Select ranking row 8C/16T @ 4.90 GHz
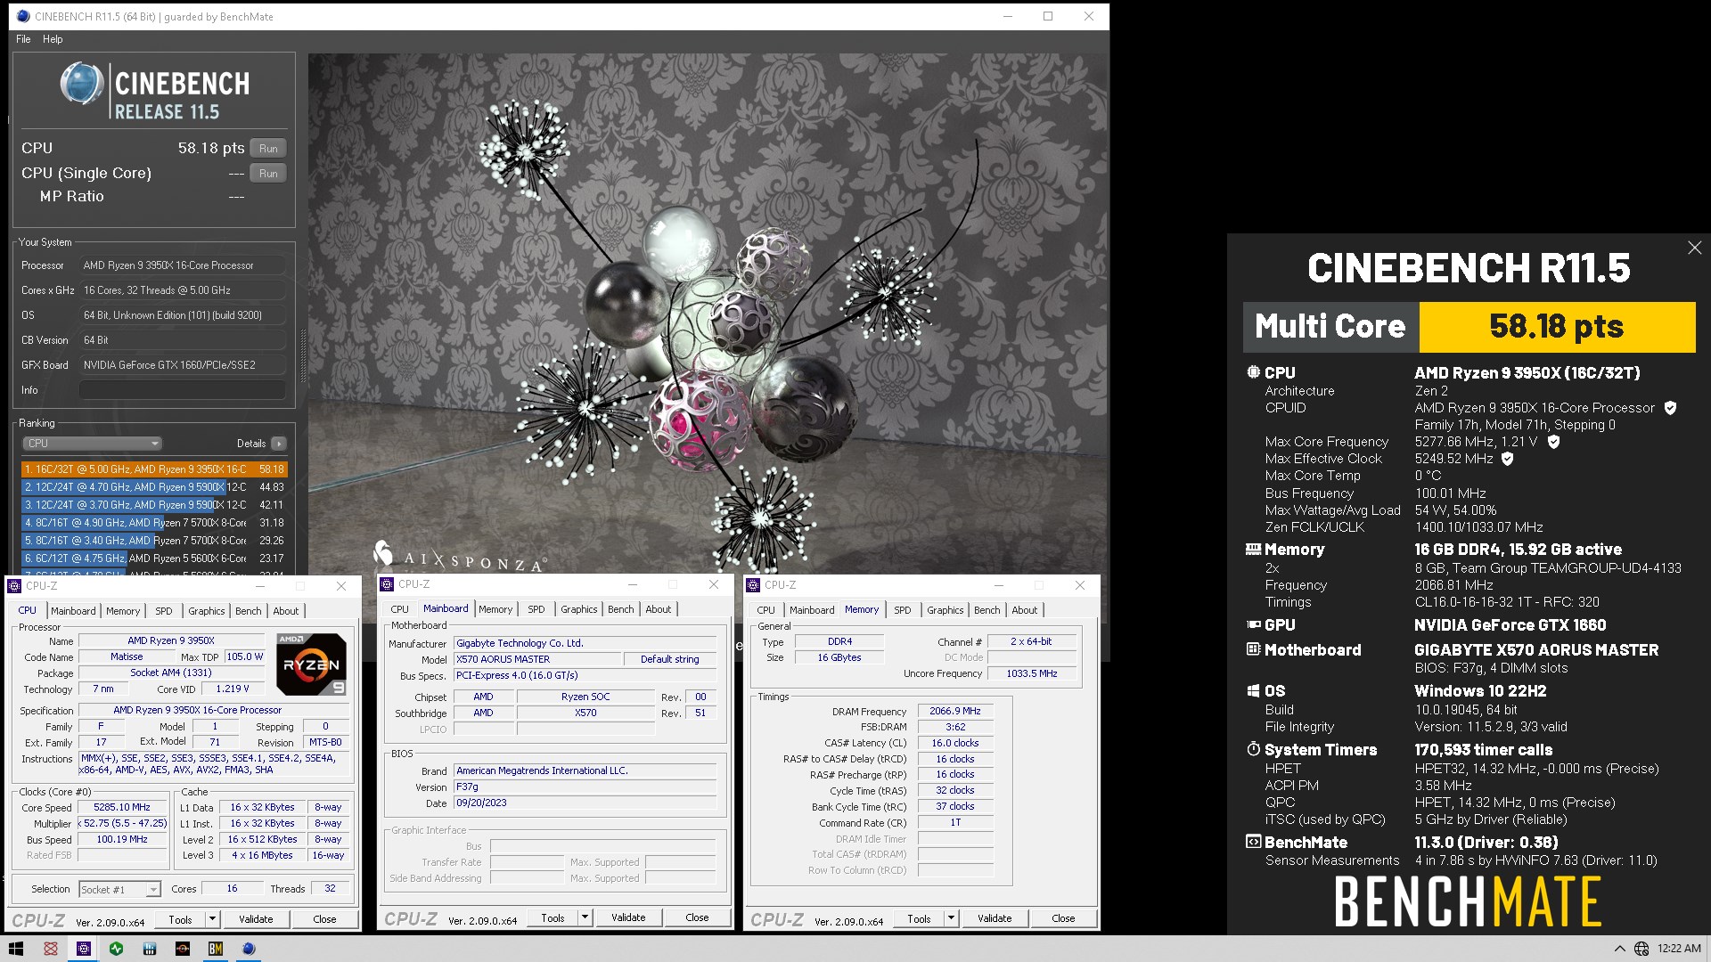The image size is (1711, 962). [x=154, y=522]
